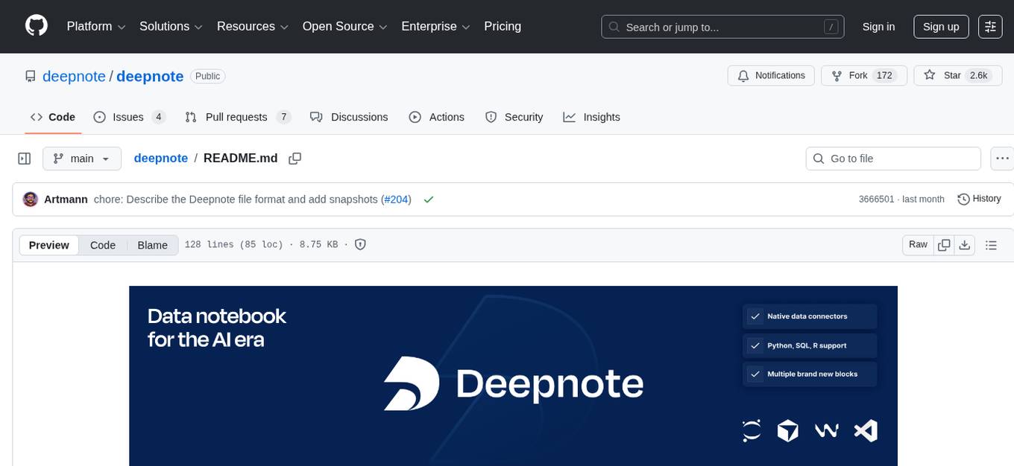Switch to the Blame view
The image size is (1014, 466).
coord(152,245)
